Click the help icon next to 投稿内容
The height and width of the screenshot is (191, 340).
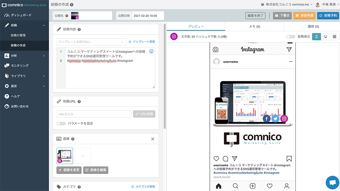tap(79, 29)
